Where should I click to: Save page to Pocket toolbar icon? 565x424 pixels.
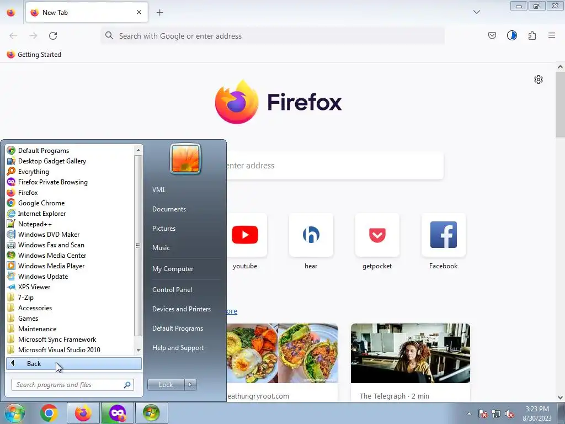[492, 35]
